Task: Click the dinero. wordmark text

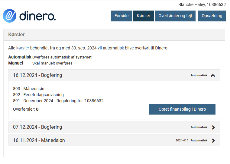Action: tap(37, 16)
